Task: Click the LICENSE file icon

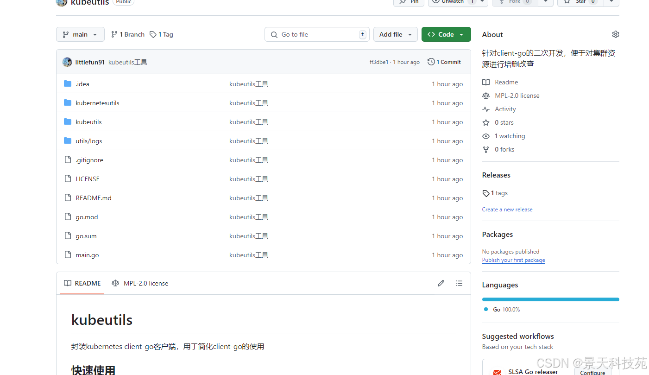Action: 68,179
